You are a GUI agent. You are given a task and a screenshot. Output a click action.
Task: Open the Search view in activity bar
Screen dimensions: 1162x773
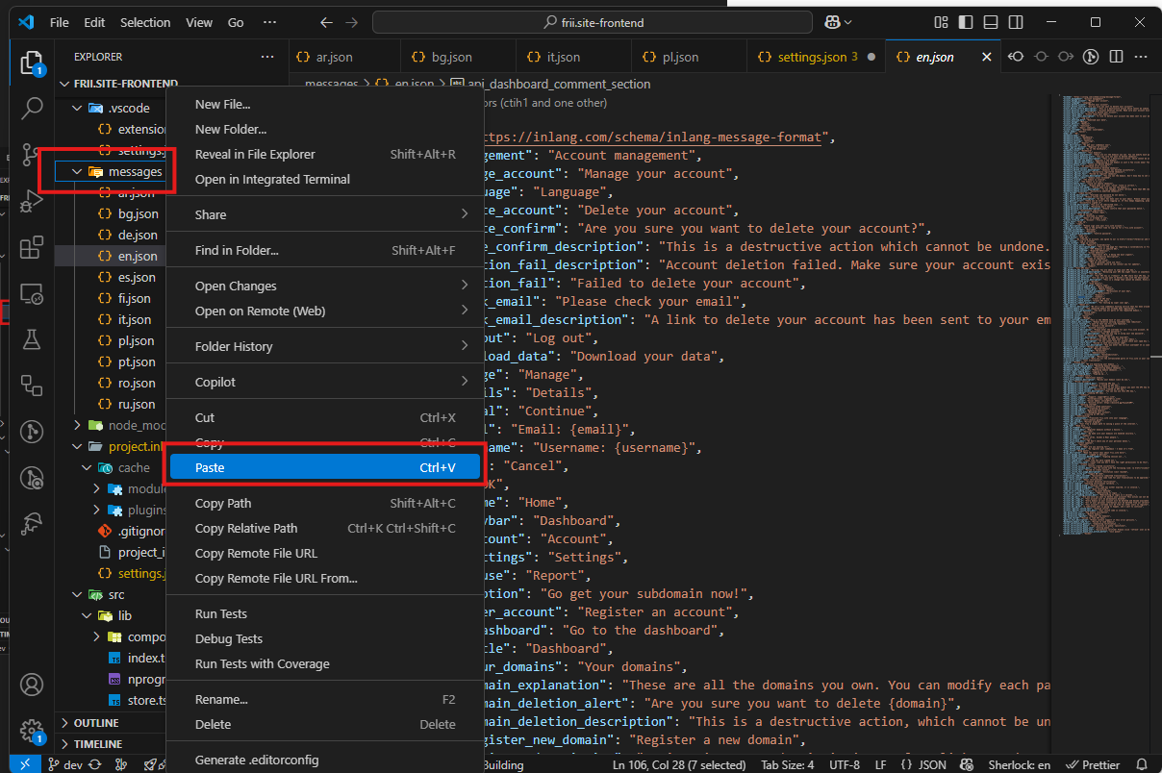pos(32,108)
